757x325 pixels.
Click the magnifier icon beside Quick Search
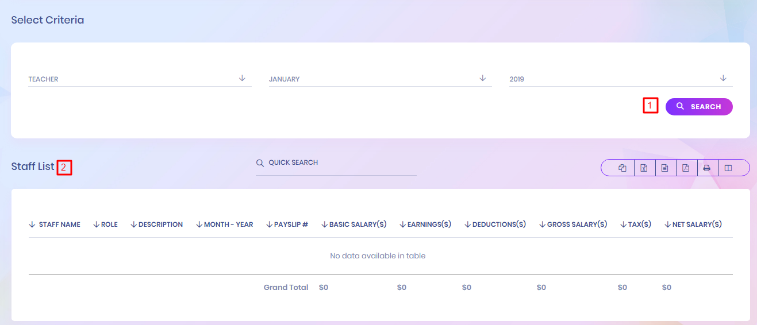[260, 163]
